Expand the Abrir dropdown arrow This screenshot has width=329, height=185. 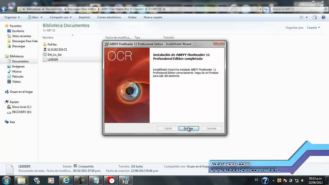tap(42, 17)
